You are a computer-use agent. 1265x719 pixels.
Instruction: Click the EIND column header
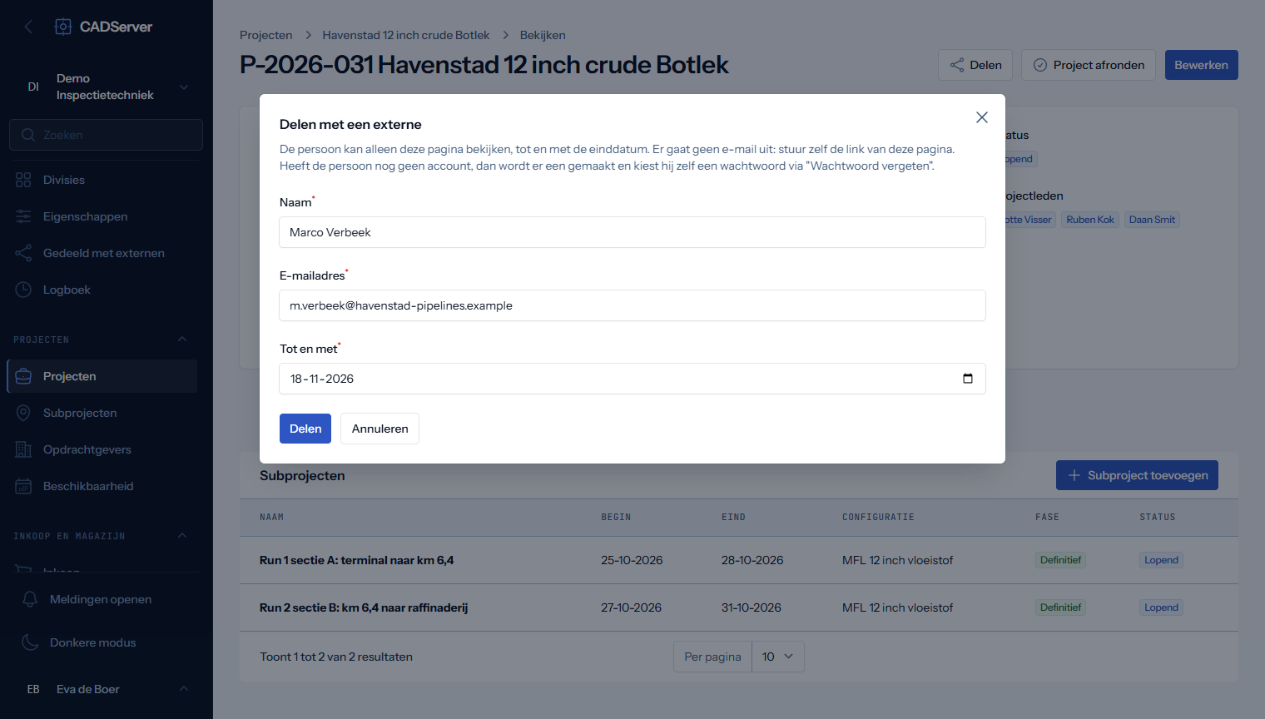(733, 518)
